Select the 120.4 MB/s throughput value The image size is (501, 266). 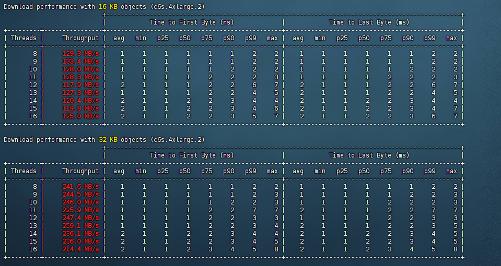(80, 101)
